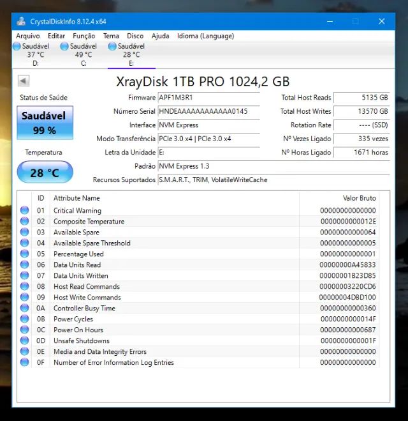Image resolution: width=408 pixels, height=421 pixels.
Task: Open the Editar menu
Action: coord(56,36)
